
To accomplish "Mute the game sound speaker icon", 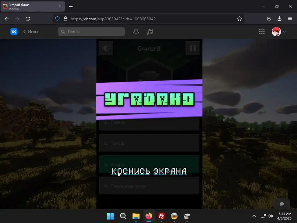I will (x=106, y=48).
